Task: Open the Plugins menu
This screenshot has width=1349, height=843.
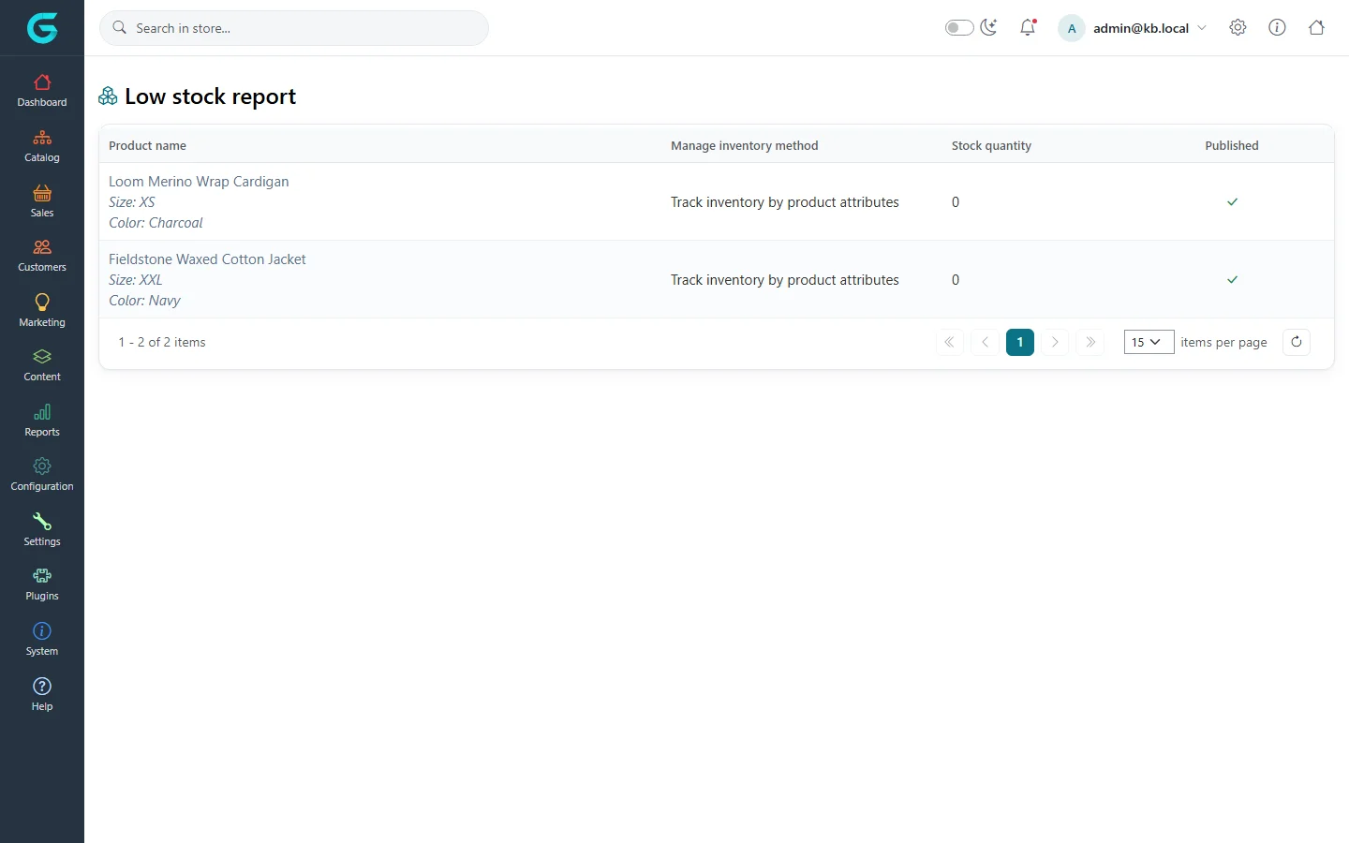Action: [42, 584]
